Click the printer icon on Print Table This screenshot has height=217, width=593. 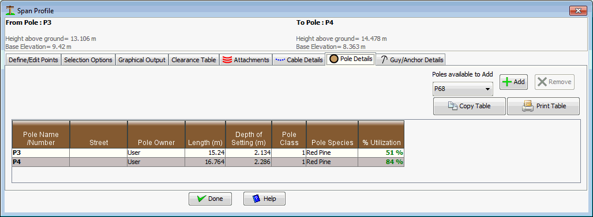528,106
